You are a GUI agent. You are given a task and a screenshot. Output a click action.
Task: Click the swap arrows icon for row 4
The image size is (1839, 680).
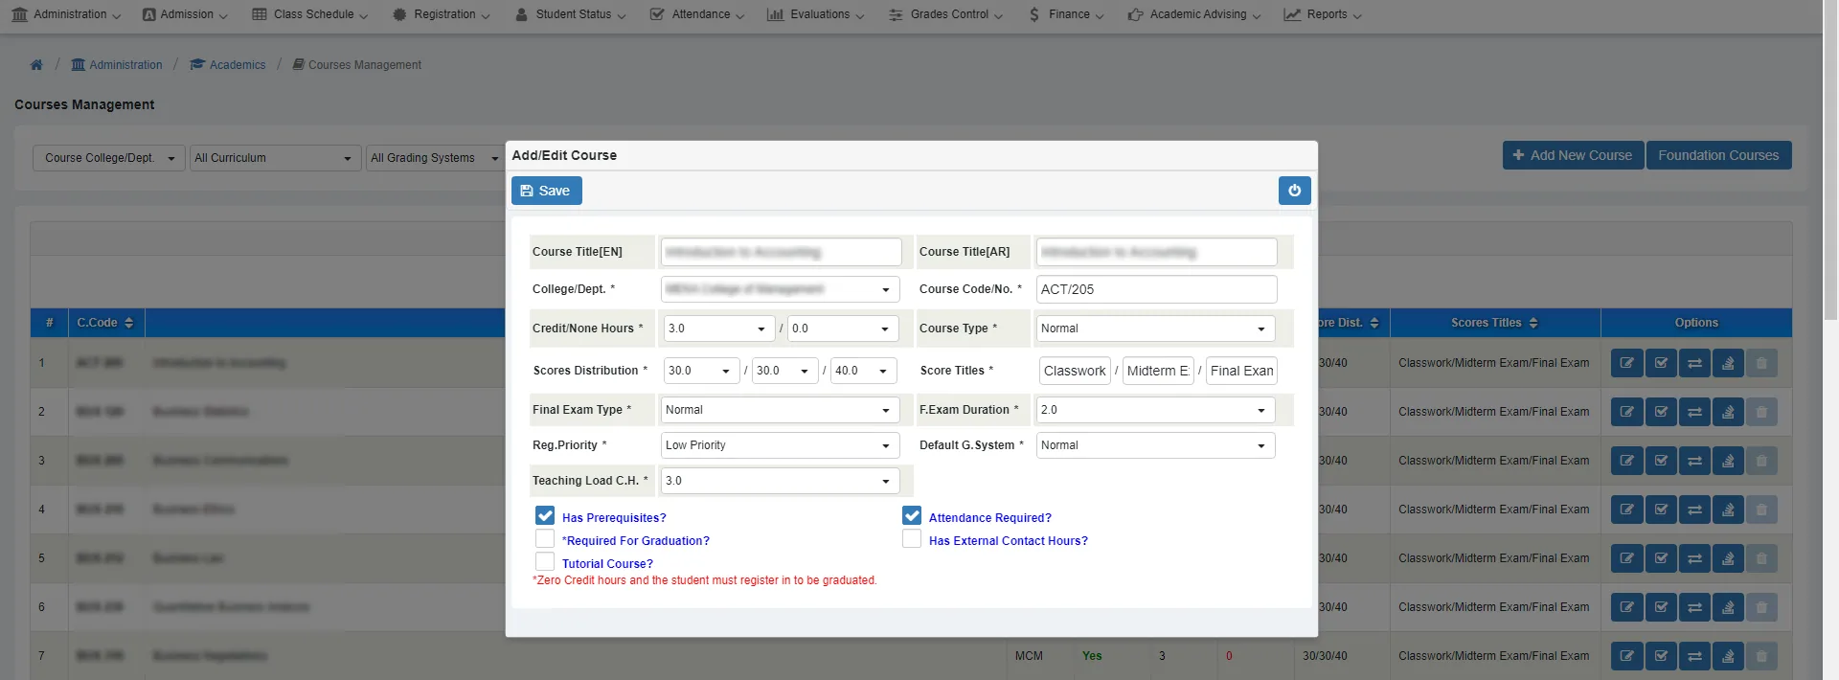coord(1694,510)
